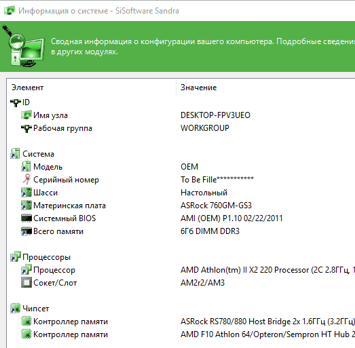Click the ASRock RS780/880 Host Bridge value
Viewport: 355px width, 348px height.
[267, 322]
